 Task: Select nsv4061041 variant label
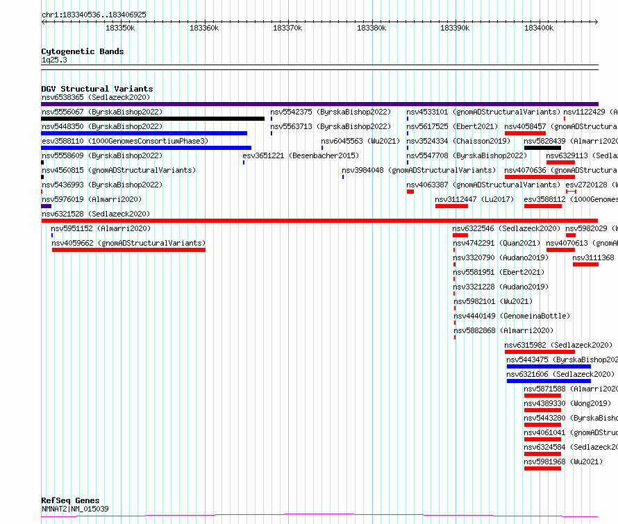point(571,432)
